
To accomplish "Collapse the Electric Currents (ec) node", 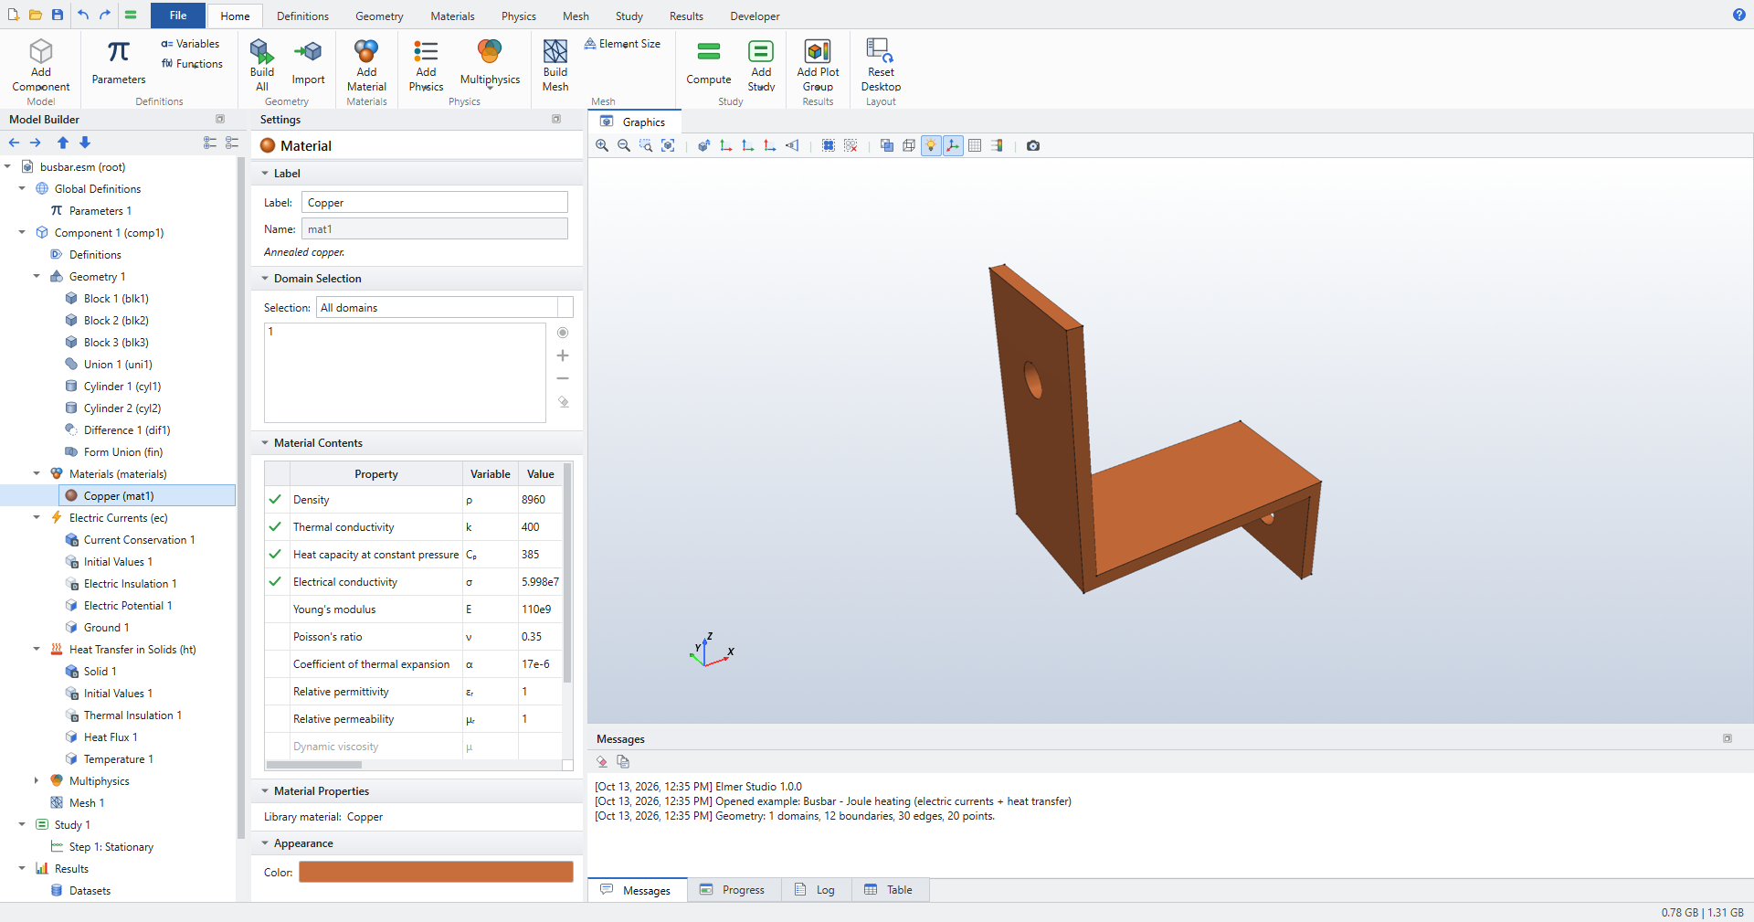I will pyautogui.click(x=37, y=517).
